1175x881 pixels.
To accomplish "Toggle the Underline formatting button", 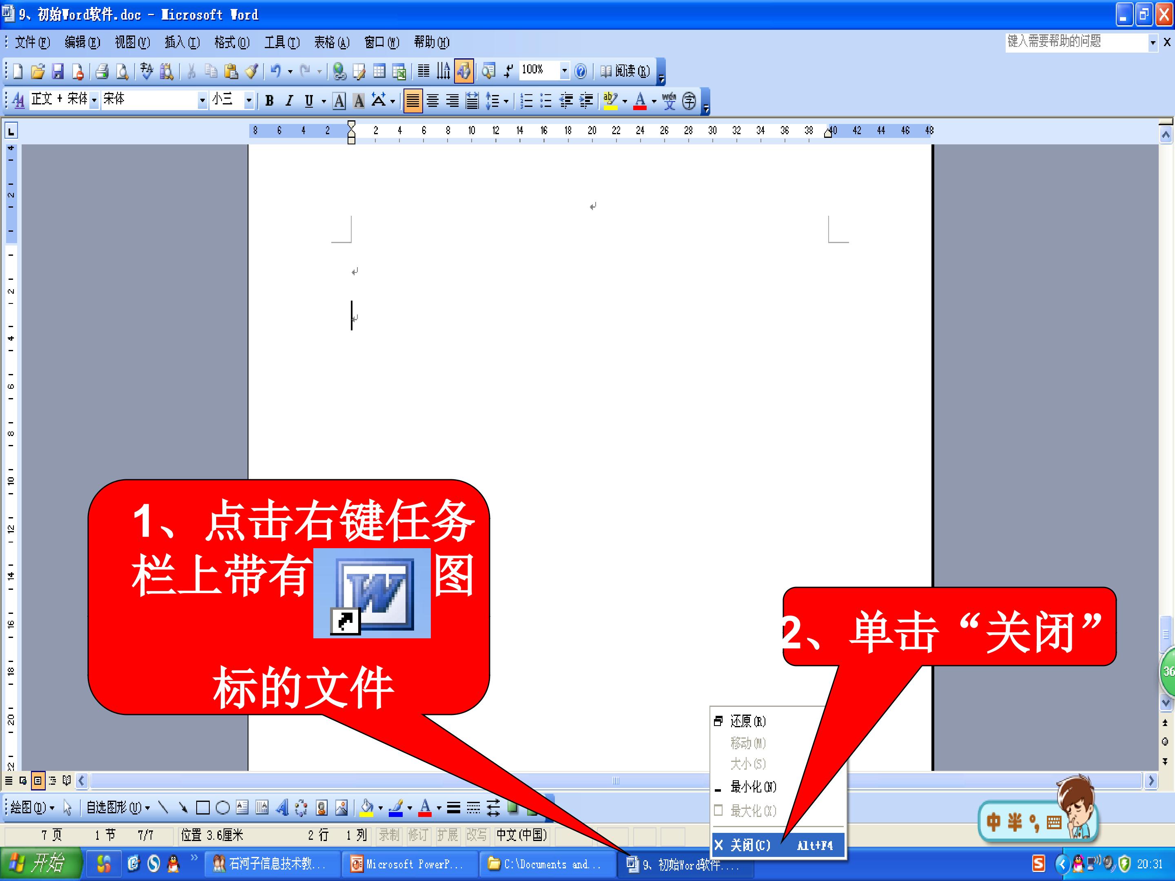I will click(x=308, y=100).
